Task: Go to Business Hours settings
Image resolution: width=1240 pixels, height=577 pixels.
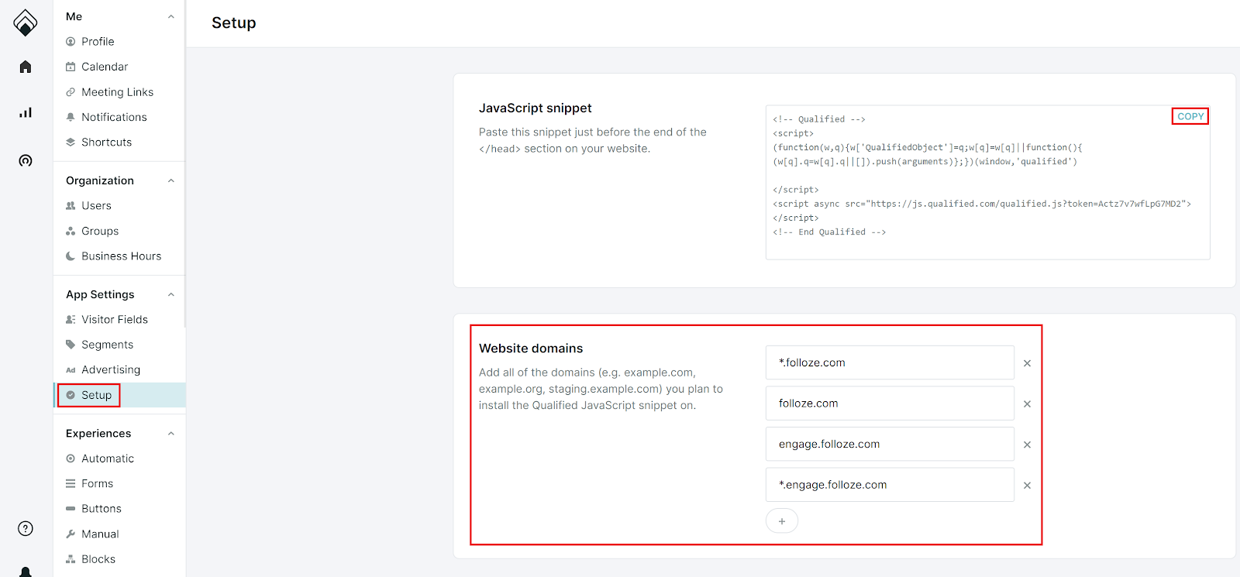Action: pyautogui.click(x=121, y=256)
